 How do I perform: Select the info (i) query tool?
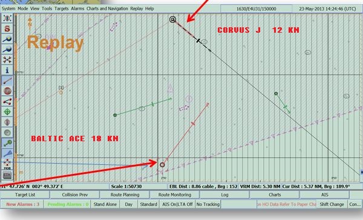pyautogui.click(x=7, y=70)
